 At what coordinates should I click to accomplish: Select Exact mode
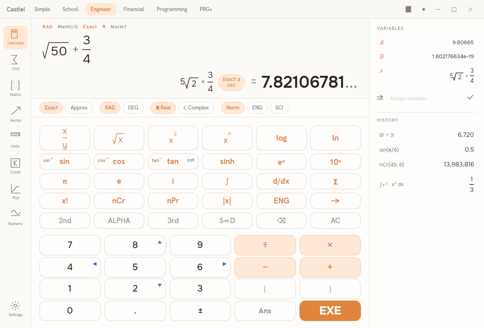pyautogui.click(x=51, y=108)
